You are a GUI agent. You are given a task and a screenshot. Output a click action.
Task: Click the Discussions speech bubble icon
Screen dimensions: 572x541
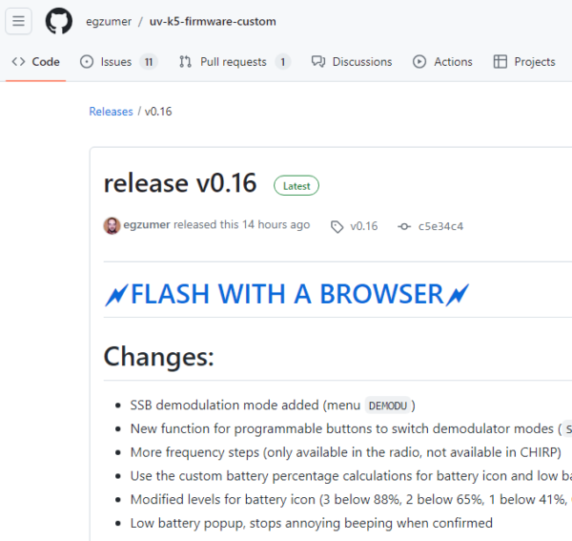click(318, 62)
